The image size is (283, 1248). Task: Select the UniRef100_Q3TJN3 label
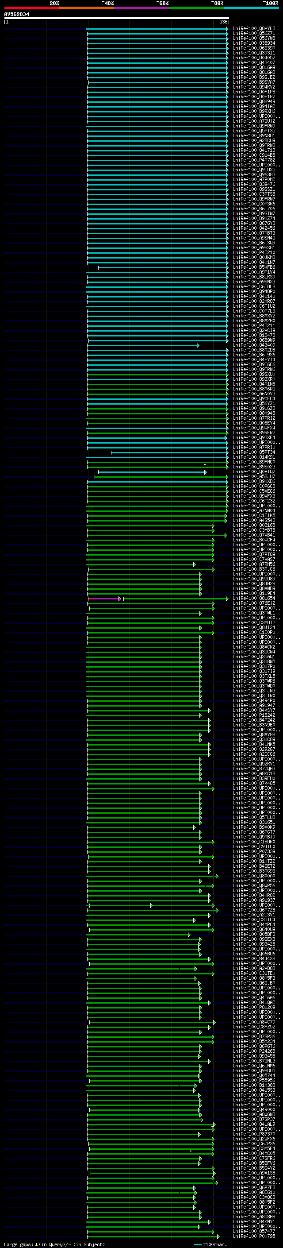pos(253,692)
